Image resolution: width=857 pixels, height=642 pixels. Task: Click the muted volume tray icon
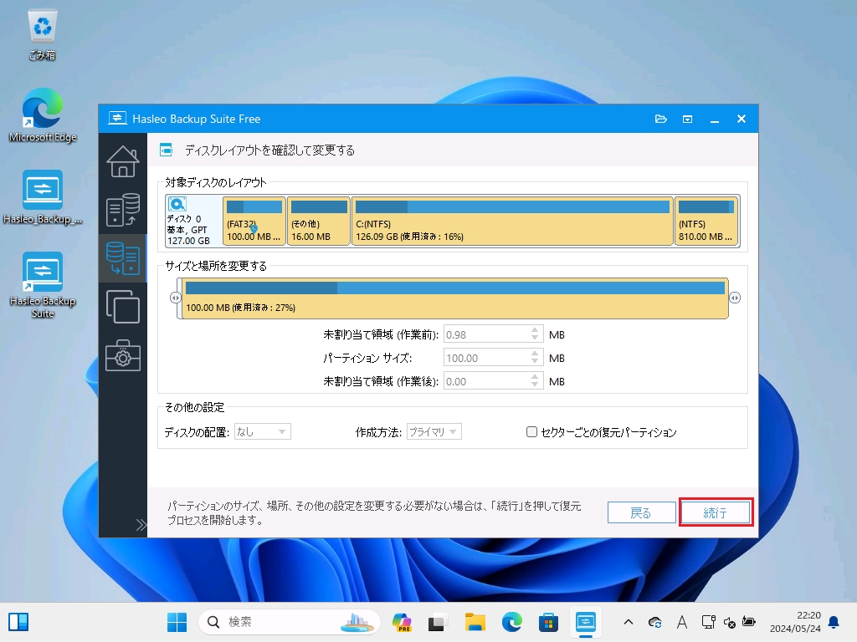click(730, 622)
